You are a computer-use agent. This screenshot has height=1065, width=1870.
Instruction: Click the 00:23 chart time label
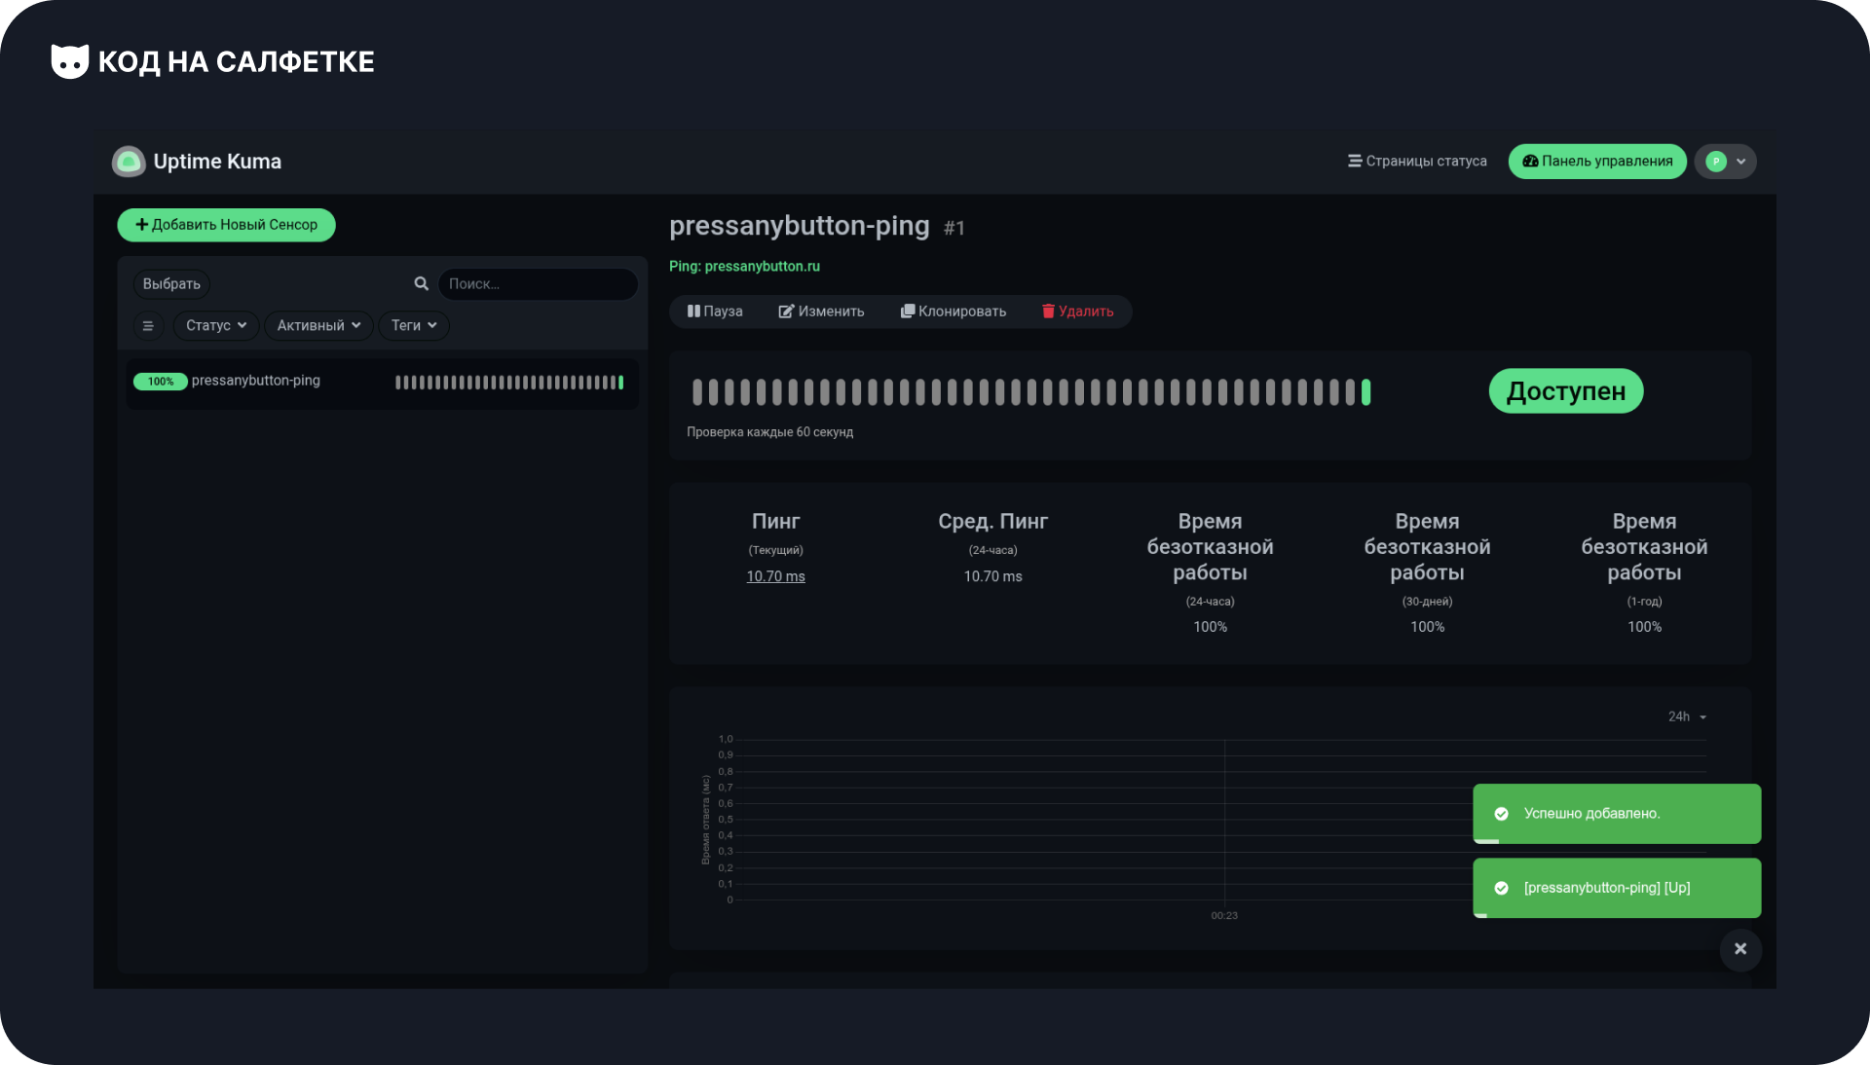(1224, 916)
